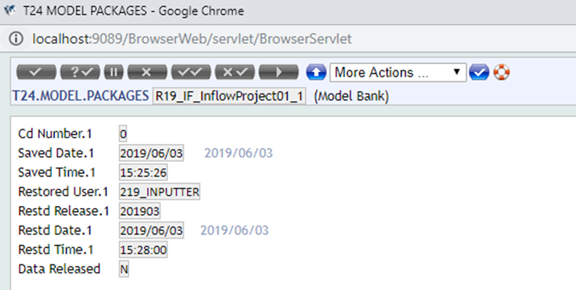Click the Chrome site info icon
This screenshot has width=576, height=290.
[17, 38]
